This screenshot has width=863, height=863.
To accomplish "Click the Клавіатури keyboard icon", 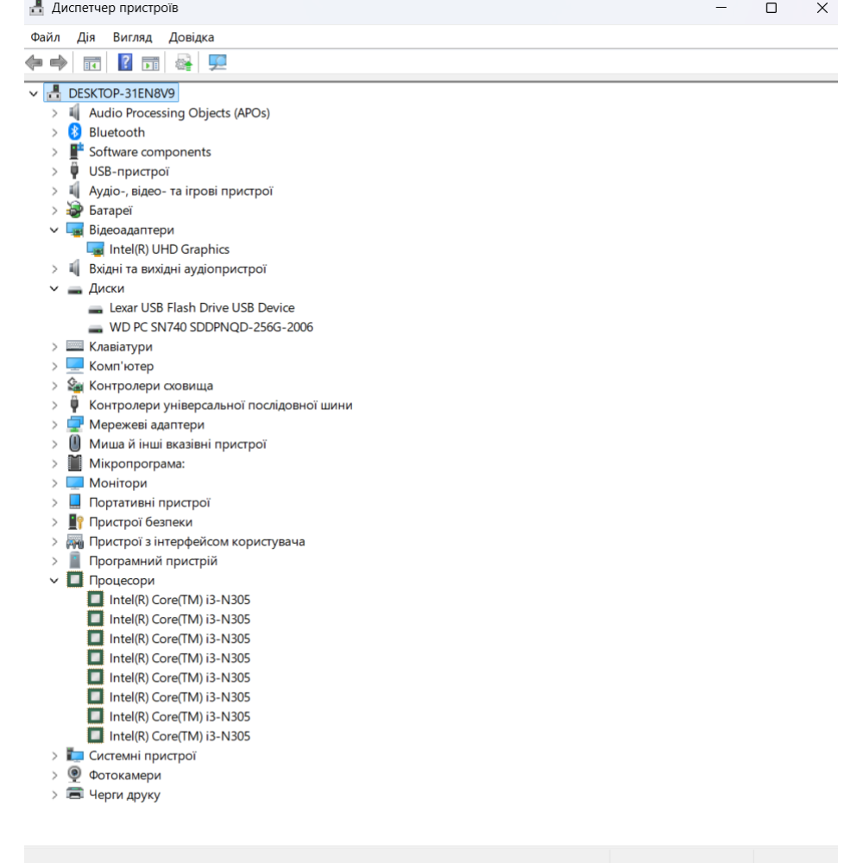I will [x=75, y=346].
